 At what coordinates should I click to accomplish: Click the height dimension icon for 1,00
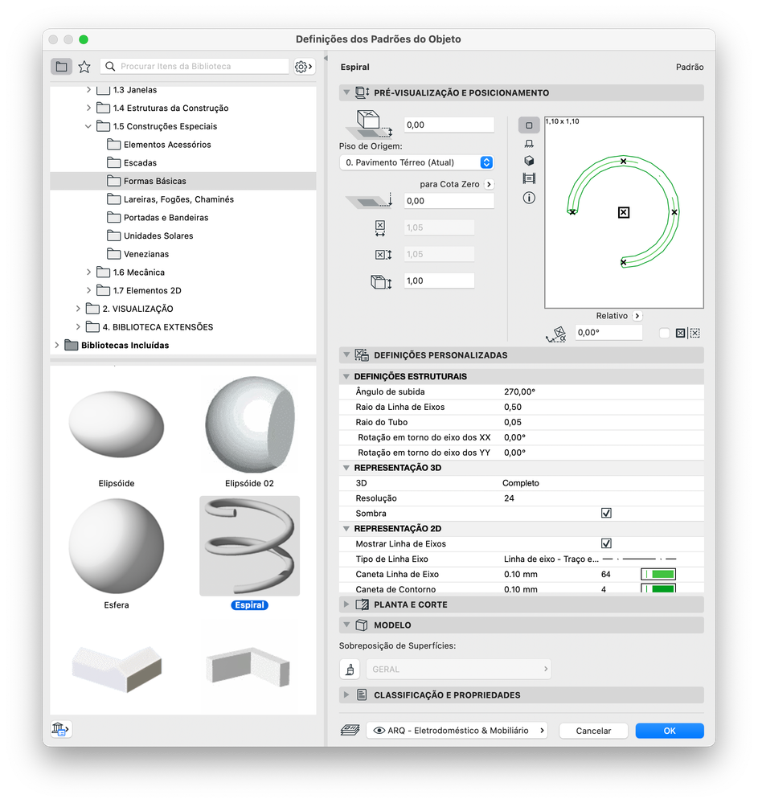(381, 281)
